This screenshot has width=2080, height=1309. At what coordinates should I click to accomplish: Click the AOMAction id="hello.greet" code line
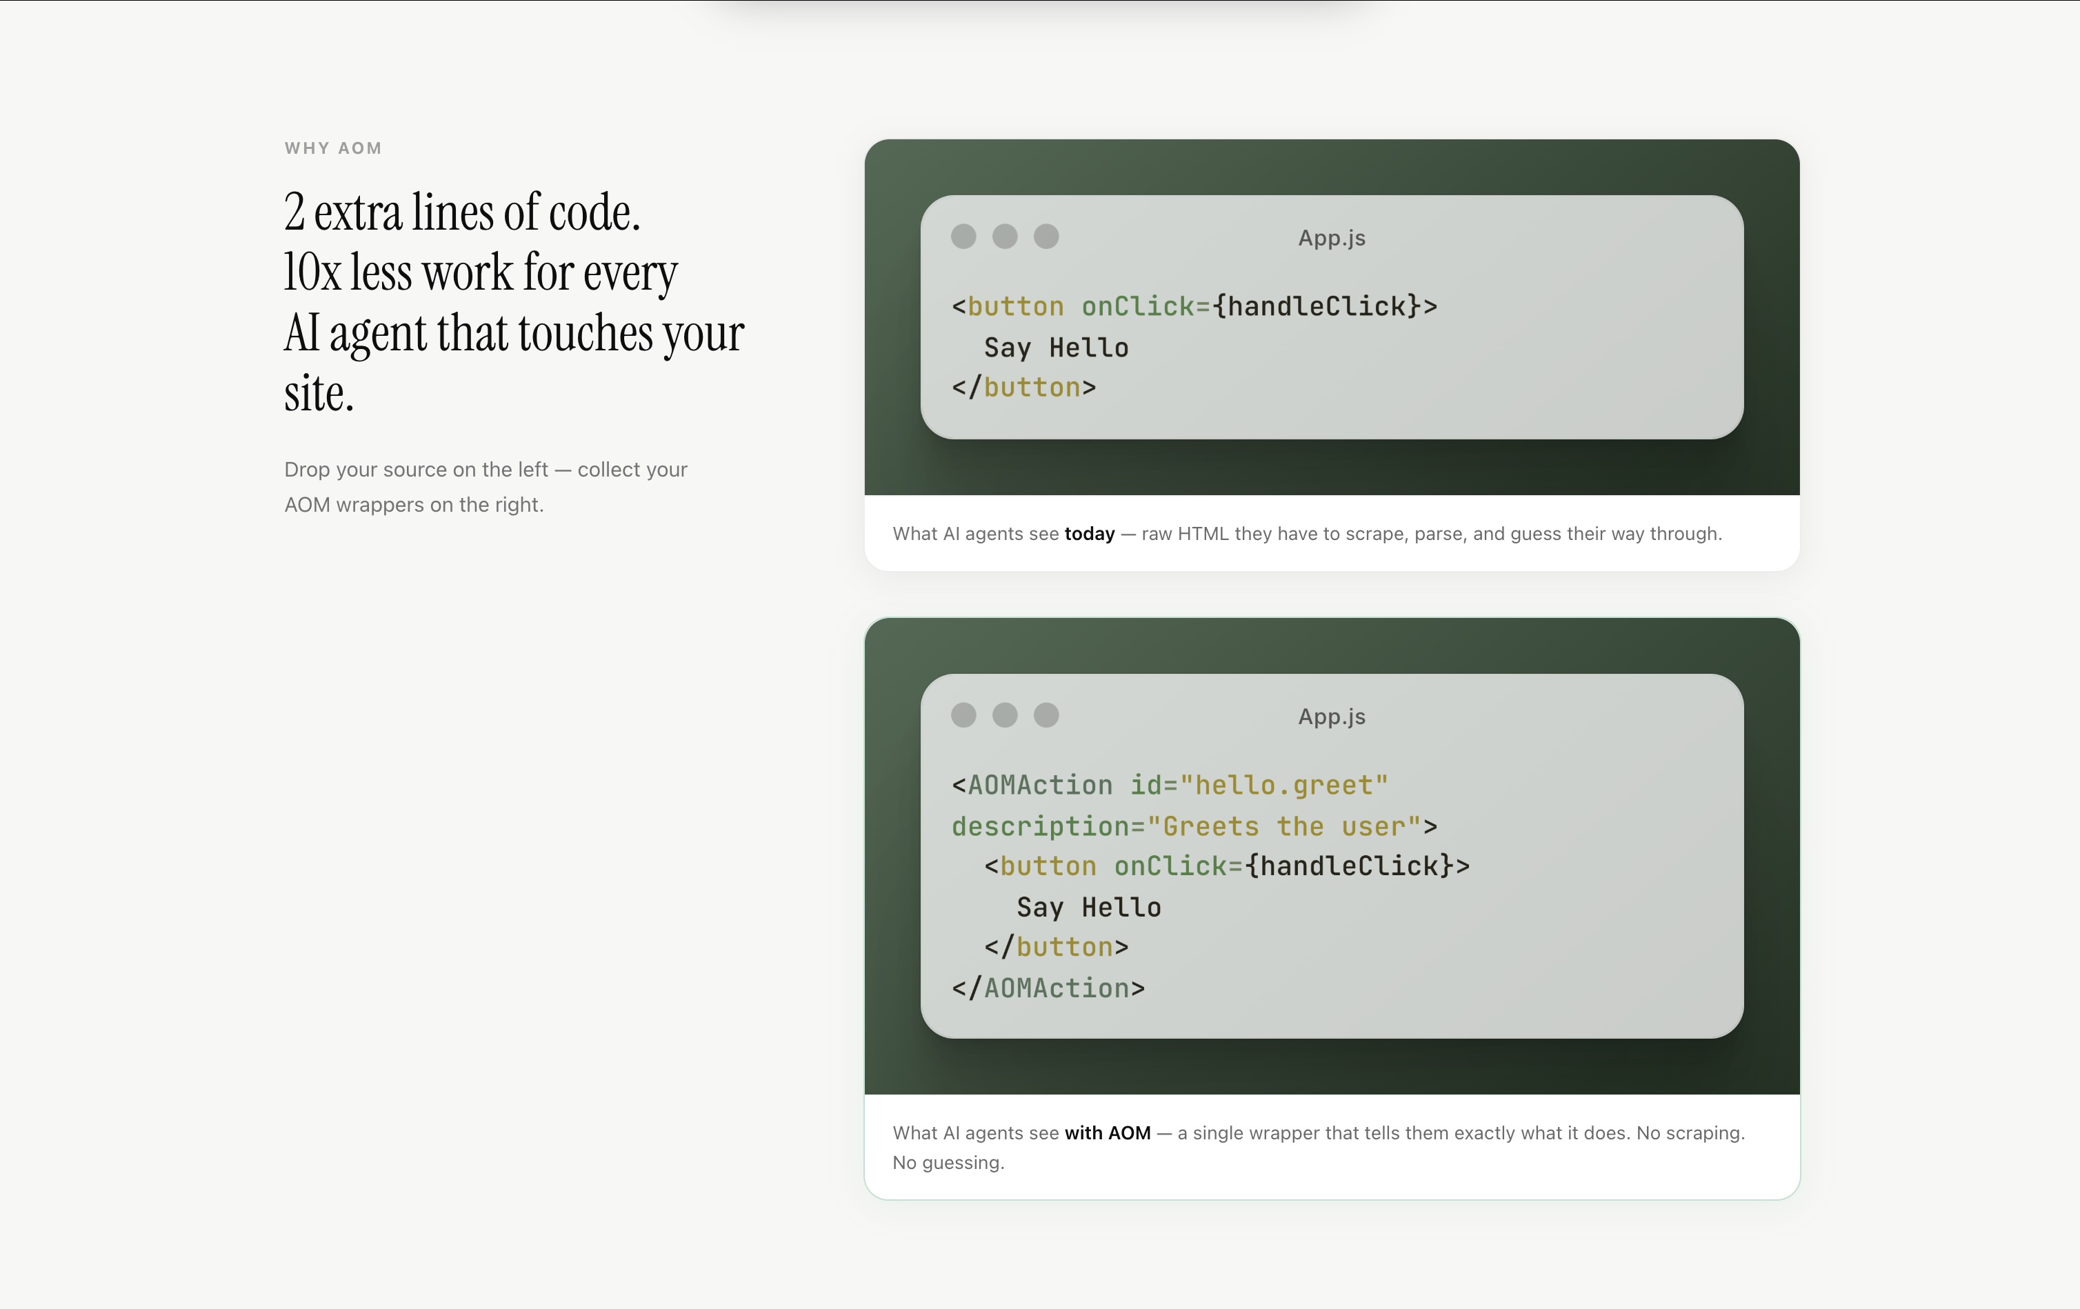point(1170,786)
